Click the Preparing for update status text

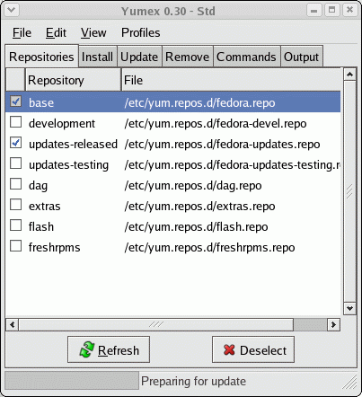tap(193, 381)
